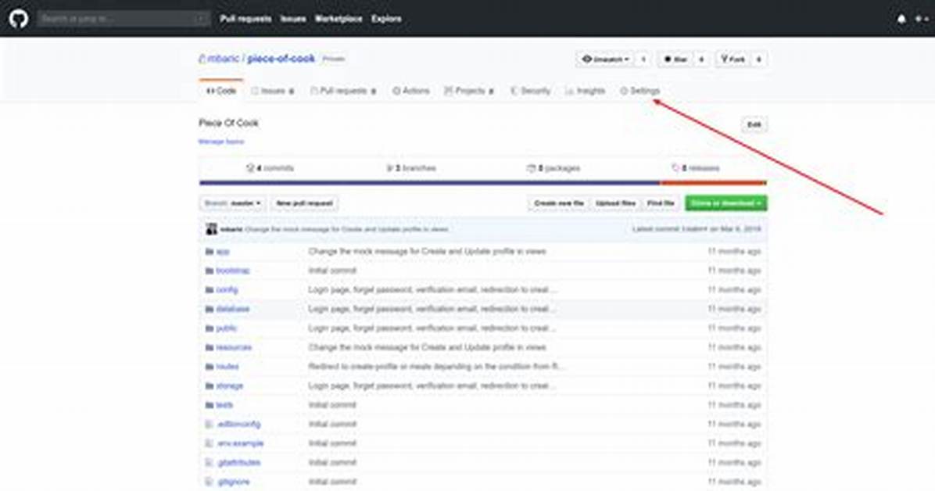
Task: Open the database folder
Action: (x=232, y=309)
